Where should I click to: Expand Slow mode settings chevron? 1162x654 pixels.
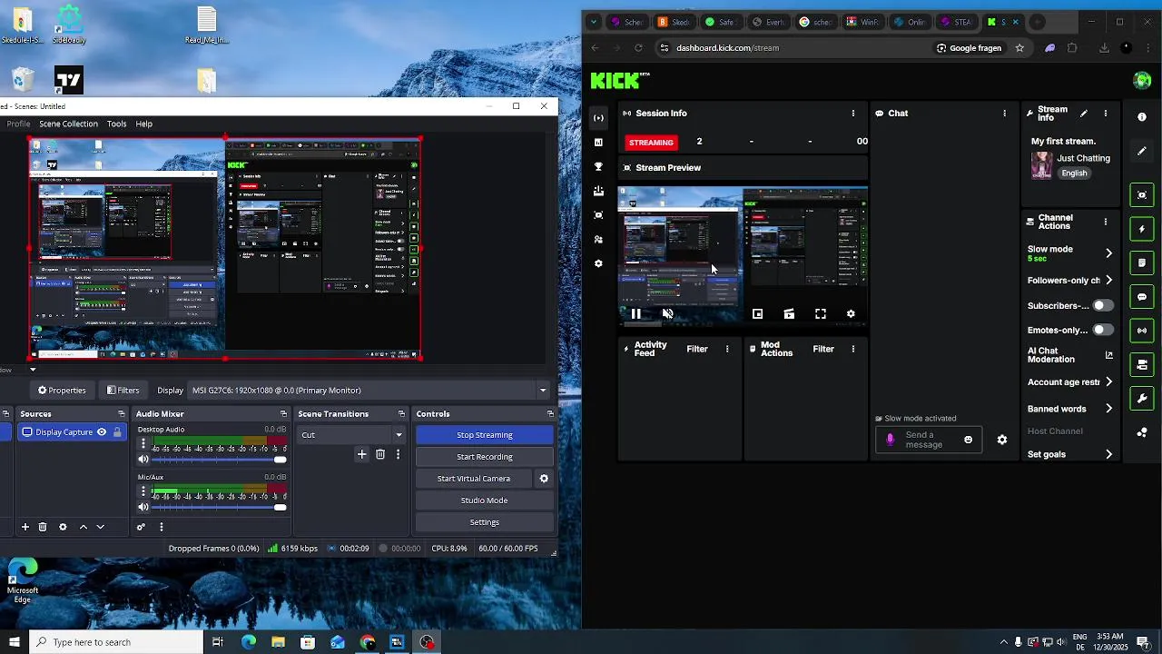(x=1108, y=253)
